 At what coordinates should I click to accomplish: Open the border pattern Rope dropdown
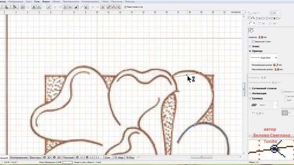click(x=263, y=105)
